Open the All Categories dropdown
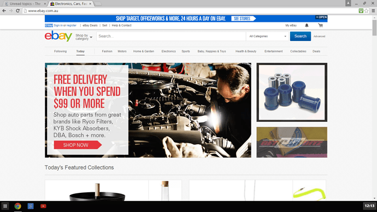The height and width of the screenshot is (212, 377). click(267, 36)
